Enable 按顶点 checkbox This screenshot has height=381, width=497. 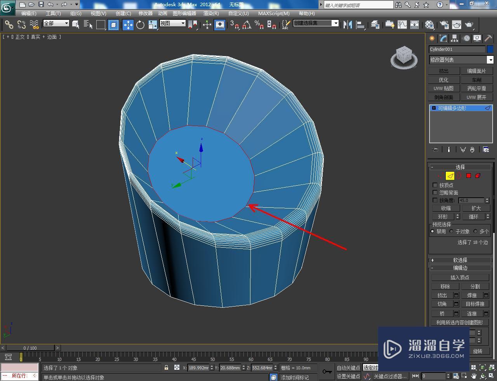[x=435, y=185]
